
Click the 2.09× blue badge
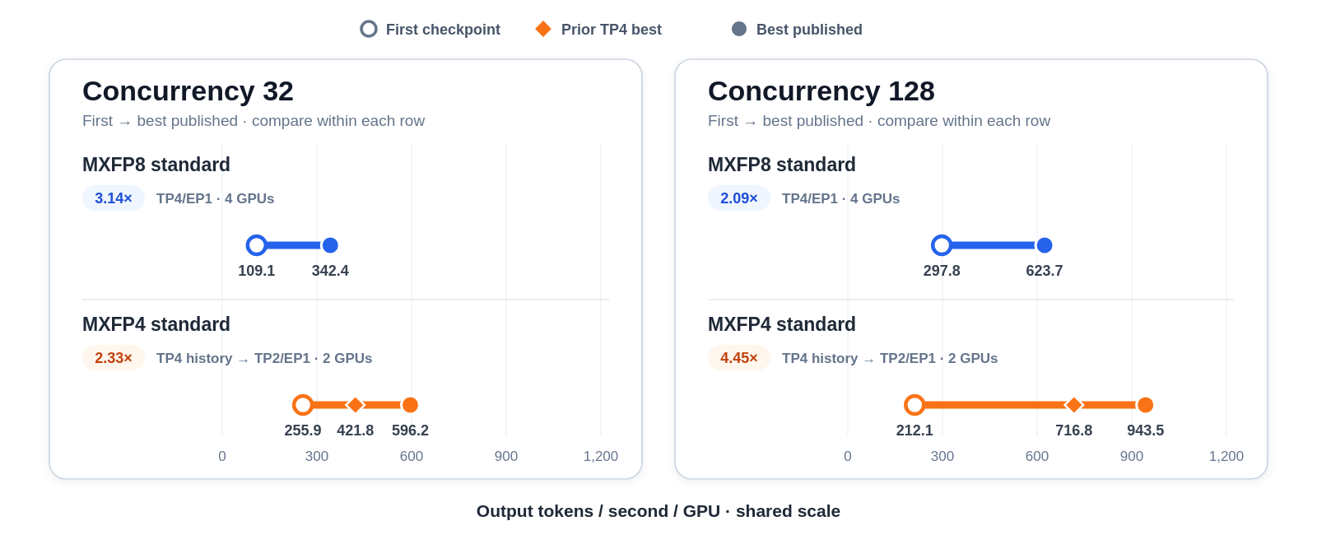pos(739,198)
